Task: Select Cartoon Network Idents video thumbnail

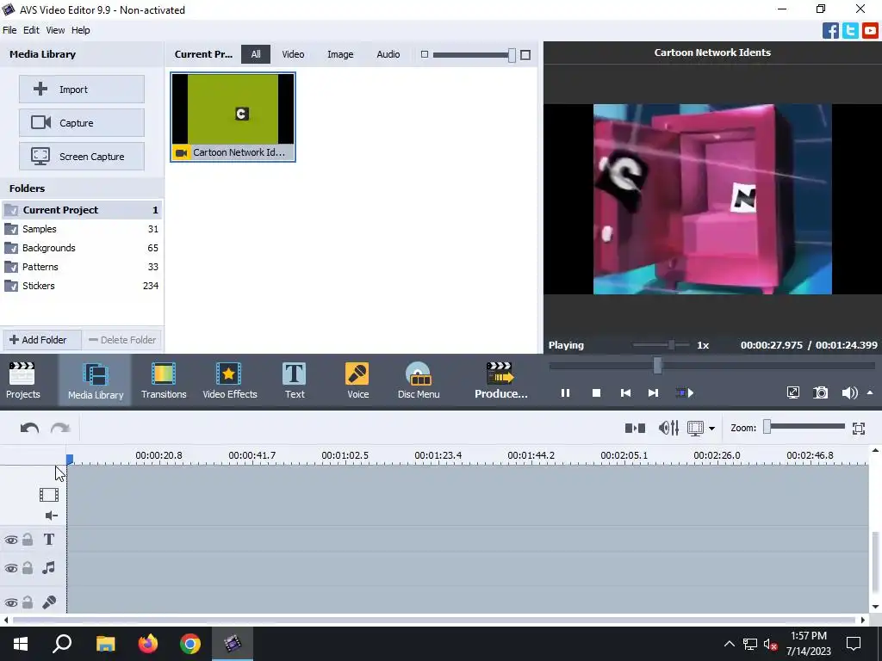Action: pos(233,117)
